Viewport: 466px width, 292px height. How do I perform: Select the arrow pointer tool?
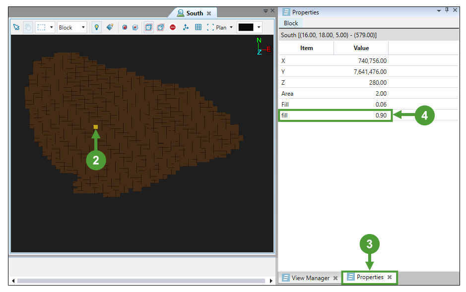click(x=16, y=28)
